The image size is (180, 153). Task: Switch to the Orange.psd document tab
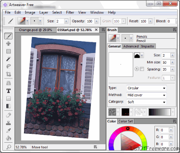tap(35, 30)
